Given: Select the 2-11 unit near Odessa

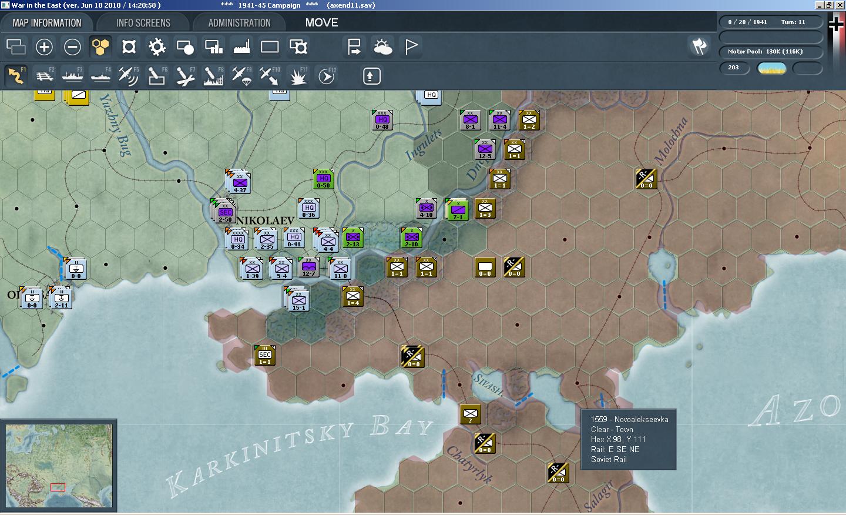Looking at the screenshot, I should click(x=61, y=298).
